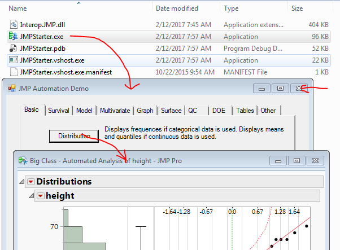Screen dimensions: 340x250
Task: Sort files by the Name column header
Action: click(x=18, y=8)
